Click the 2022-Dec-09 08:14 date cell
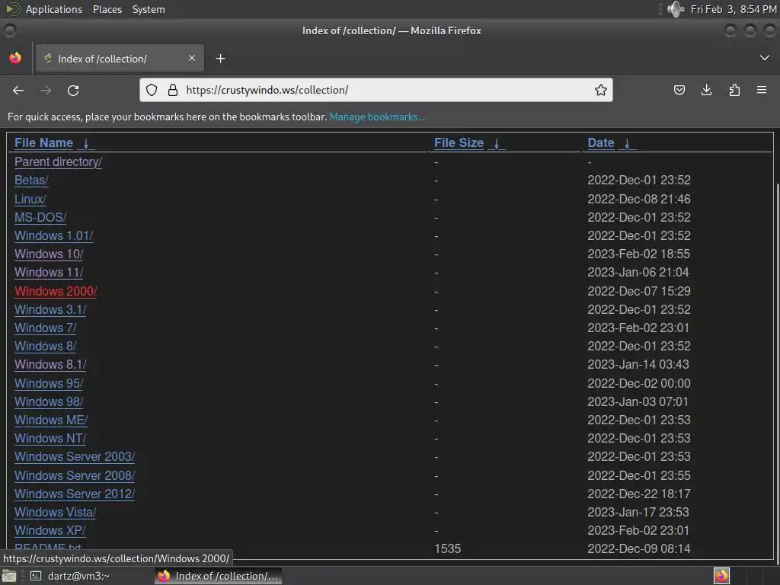The height and width of the screenshot is (585, 780). [639, 548]
